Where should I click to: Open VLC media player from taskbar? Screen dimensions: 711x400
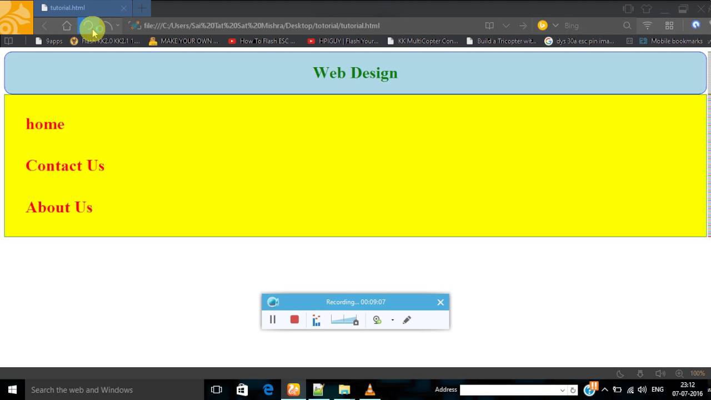370,389
